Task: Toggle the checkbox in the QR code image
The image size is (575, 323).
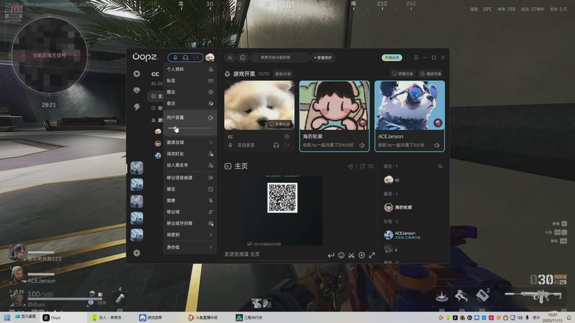Action: [x=249, y=244]
